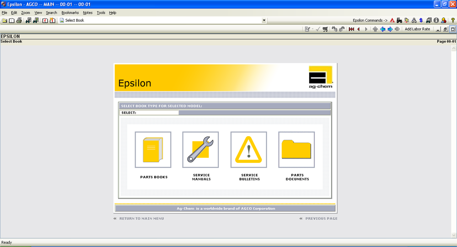This screenshot has width=457, height=247.
Task: Click the Add Labor Rate button
Action: tap(417, 29)
